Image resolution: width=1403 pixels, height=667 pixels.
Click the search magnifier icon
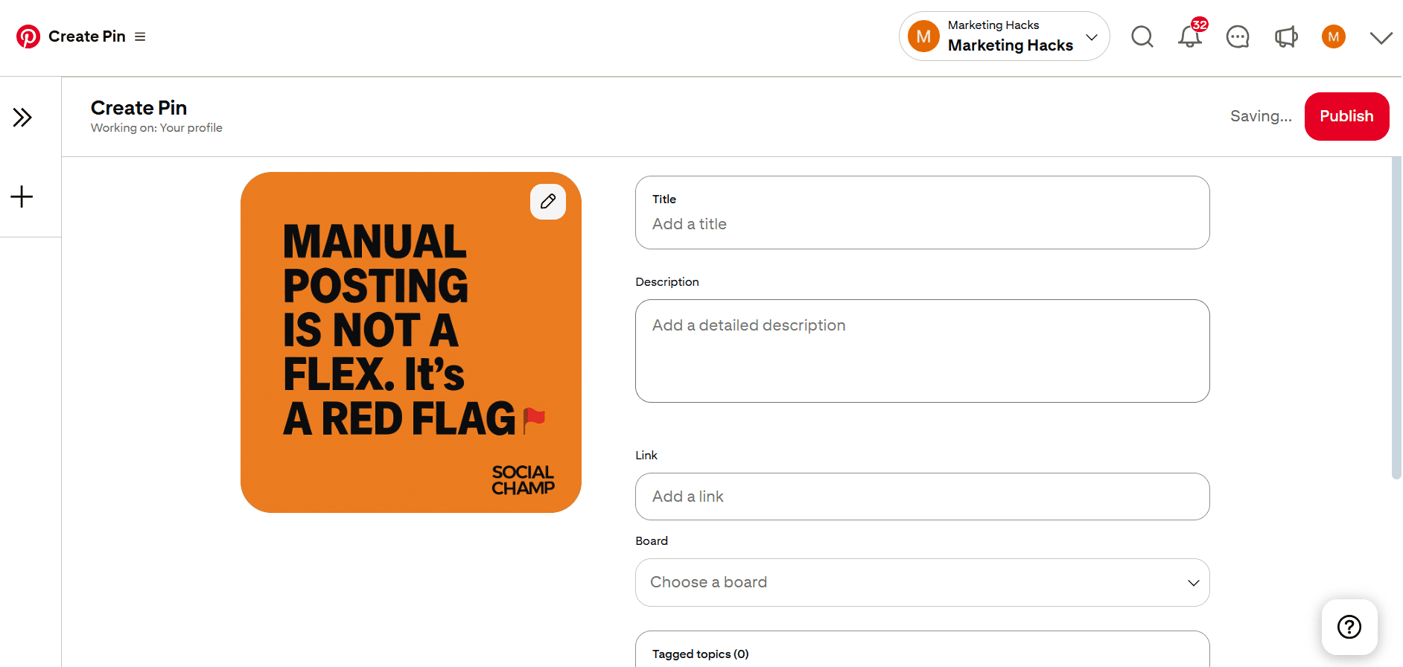pos(1142,36)
